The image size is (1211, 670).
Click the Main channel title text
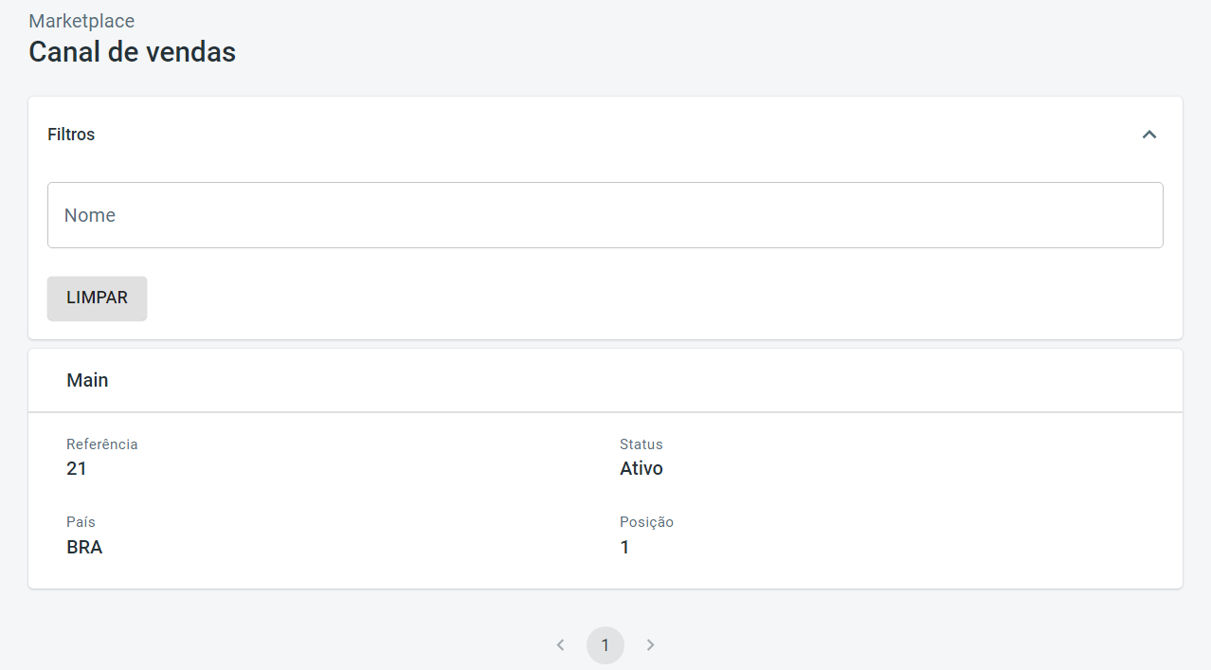point(87,380)
